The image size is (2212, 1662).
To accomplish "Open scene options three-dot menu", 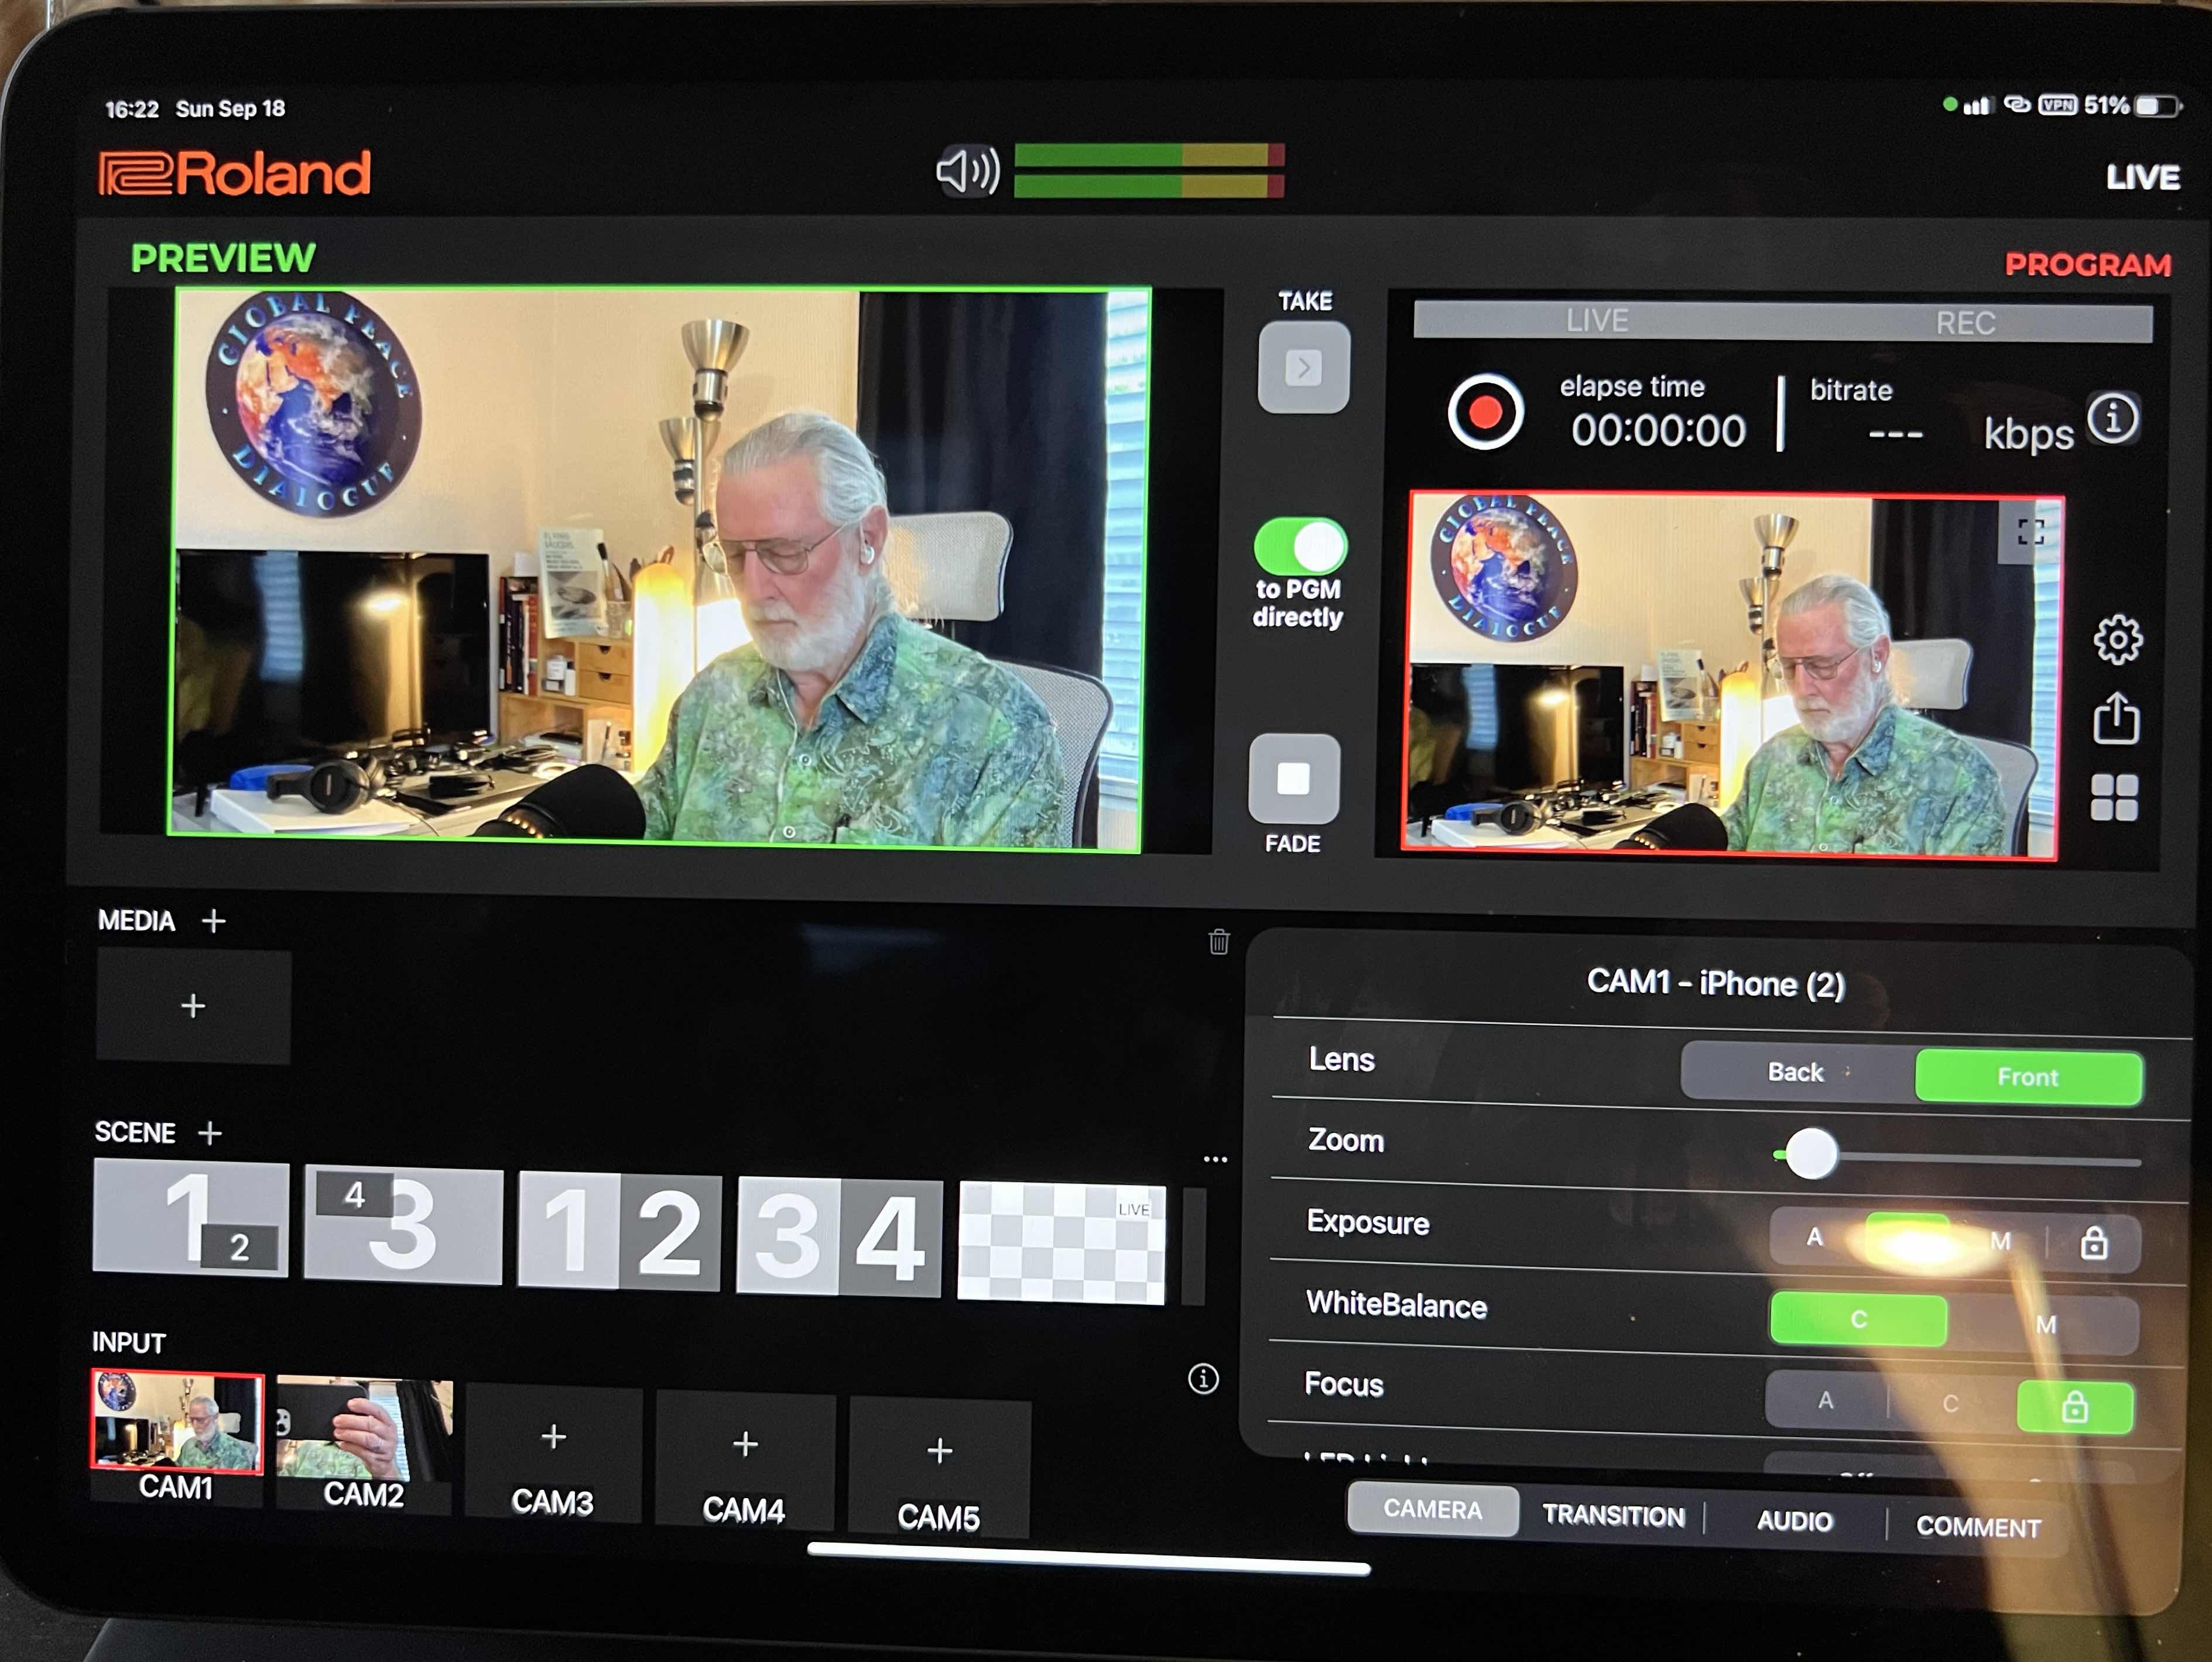I will click(x=1215, y=1160).
